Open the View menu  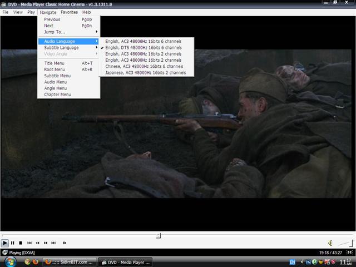coord(18,12)
